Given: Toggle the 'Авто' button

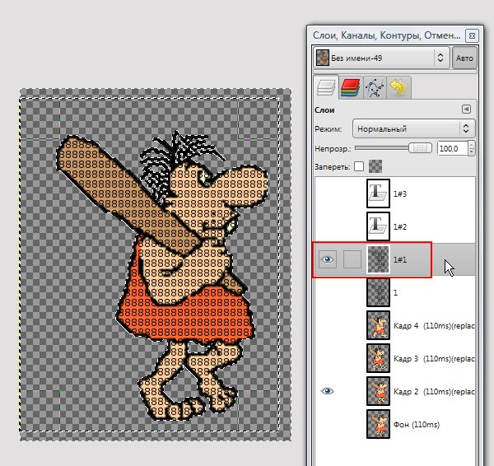Looking at the screenshot, I should [x=464, y=58].
